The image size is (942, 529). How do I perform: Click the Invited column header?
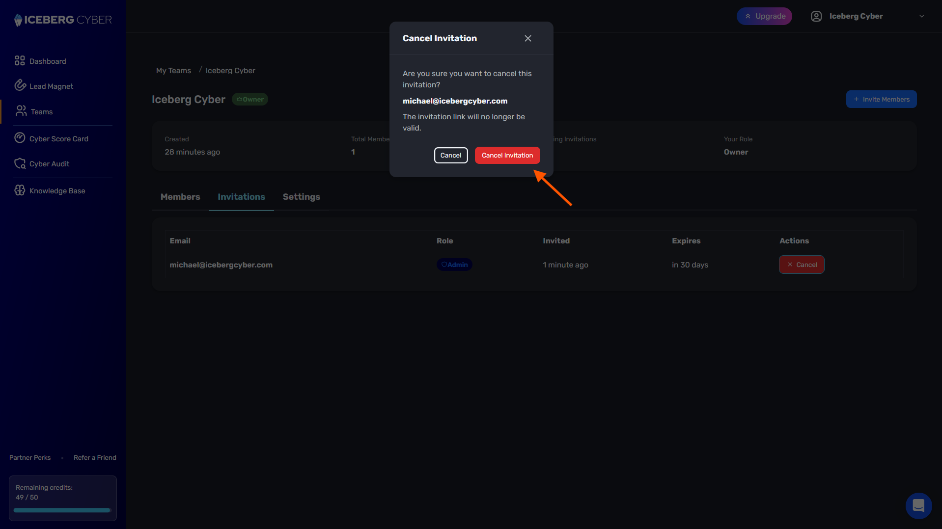[556, 241]
